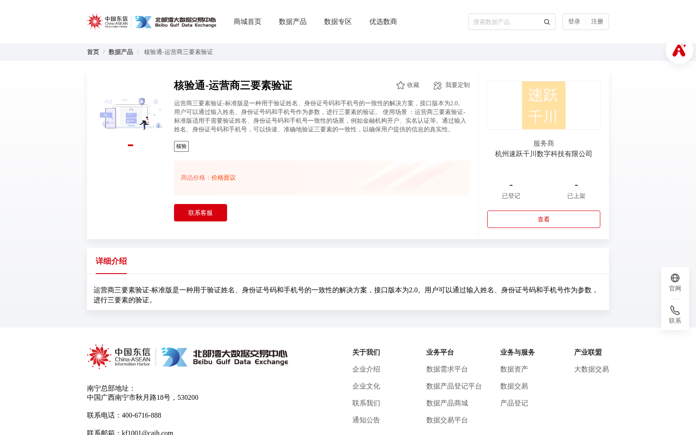The height and width of the screenshot is (435, 696).
Task: Open footer link 产品登记
Action: pyautogui.click(x=514, y=403)
